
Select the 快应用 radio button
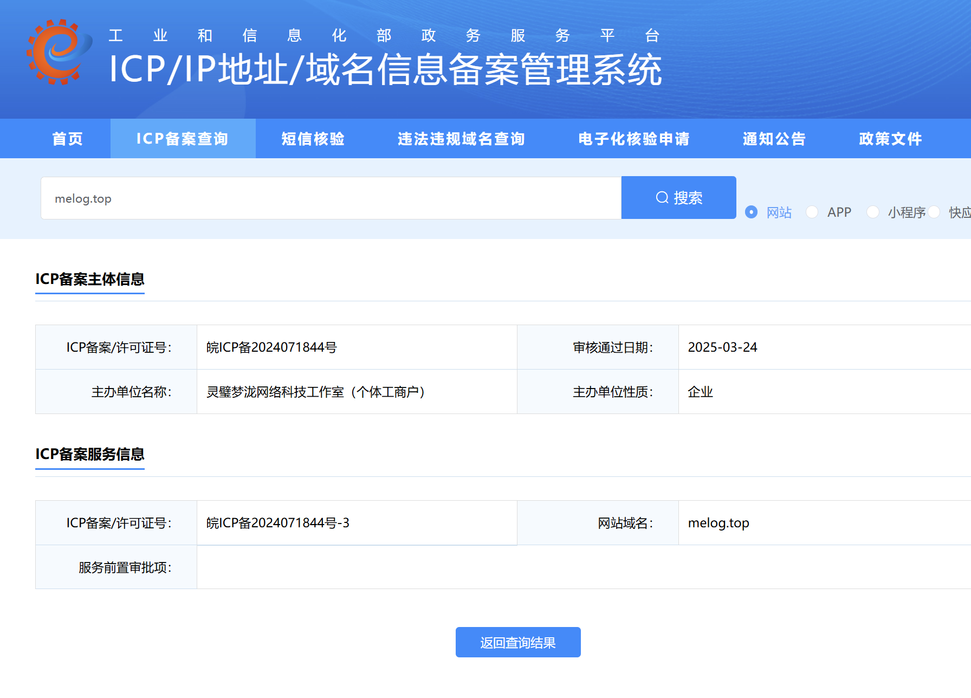[934, 212]
